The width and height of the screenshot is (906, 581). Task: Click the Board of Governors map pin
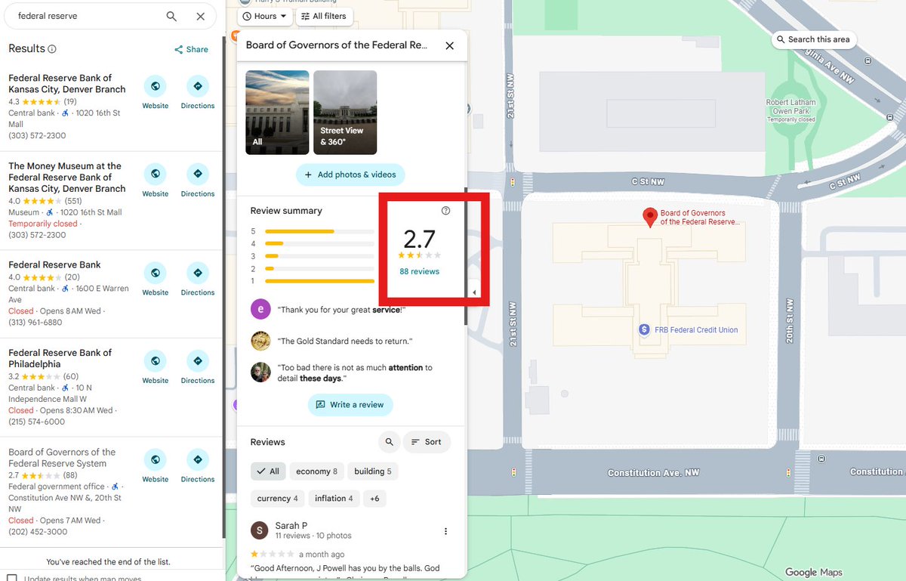pyautogui.click(x=649, y=218)
